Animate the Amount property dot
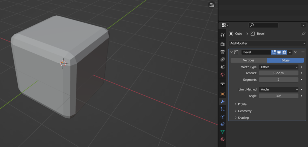The height and width of the screenshot is (147, 308). (x=301, y=73)
